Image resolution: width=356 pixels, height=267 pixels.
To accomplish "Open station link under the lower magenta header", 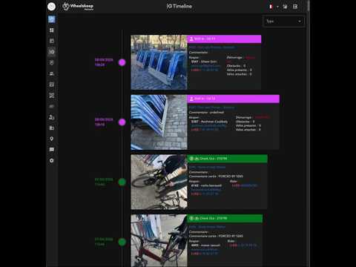I will [211, 108].
